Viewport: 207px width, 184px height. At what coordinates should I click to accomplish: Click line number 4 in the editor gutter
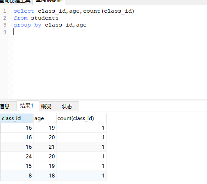tap(5, 32)
